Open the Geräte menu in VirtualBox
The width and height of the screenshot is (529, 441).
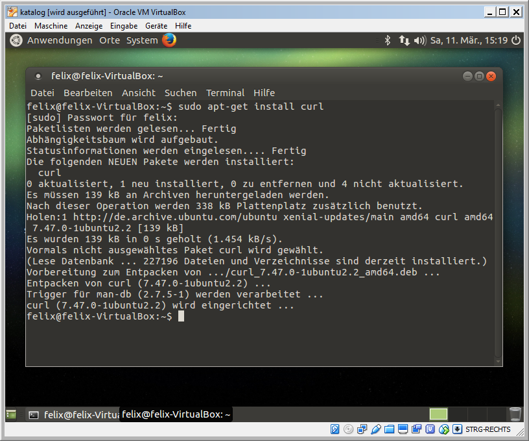click(156, 26)
